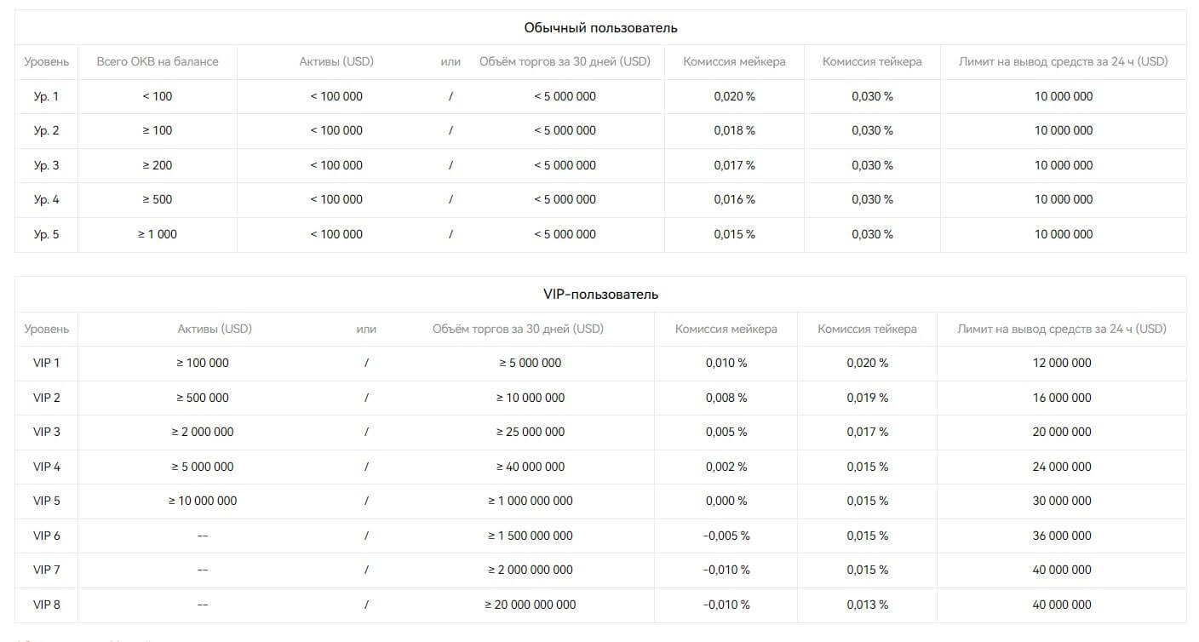Click the "≥ 1 500 000 000" trading volume cell
This screenshot has width=1199, height=642.
pos(531,536)
